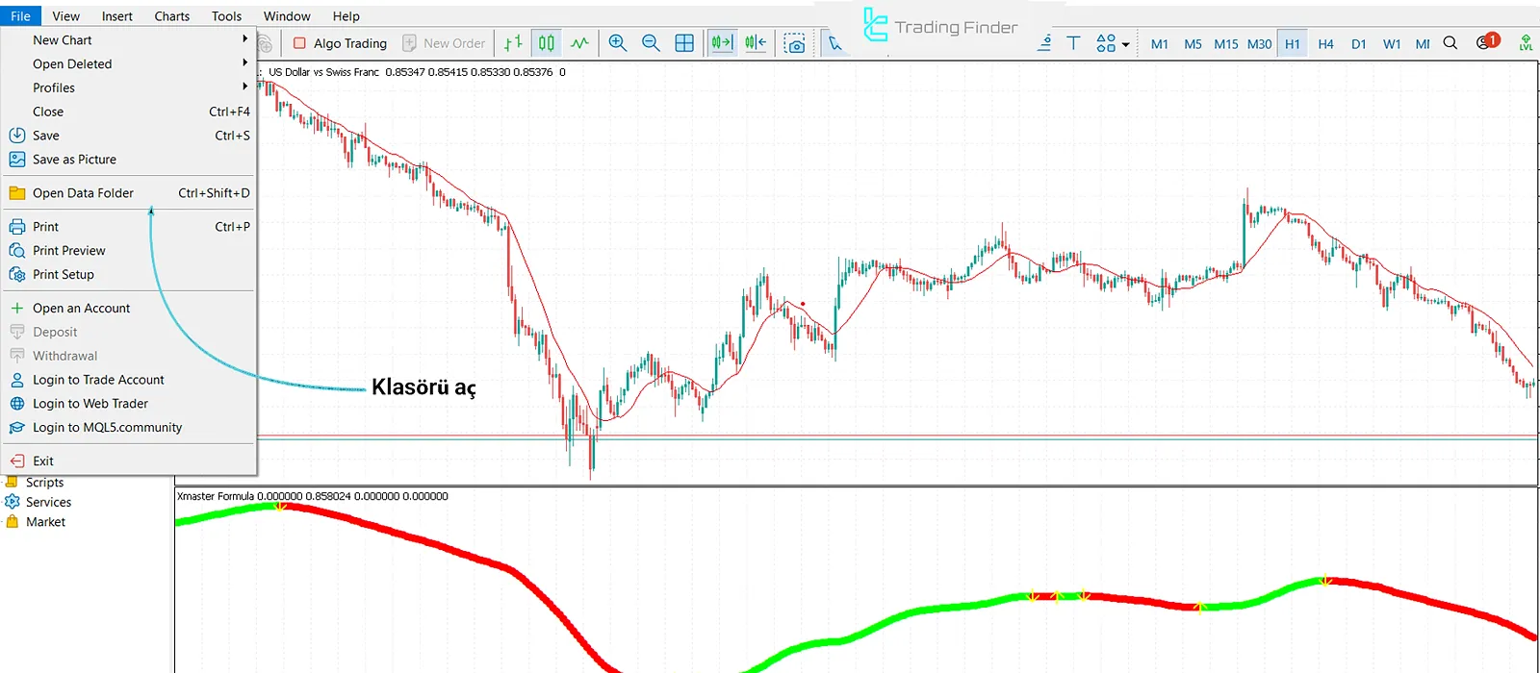
Task: Select the text label tool
Action: [x=1073, y=43]
